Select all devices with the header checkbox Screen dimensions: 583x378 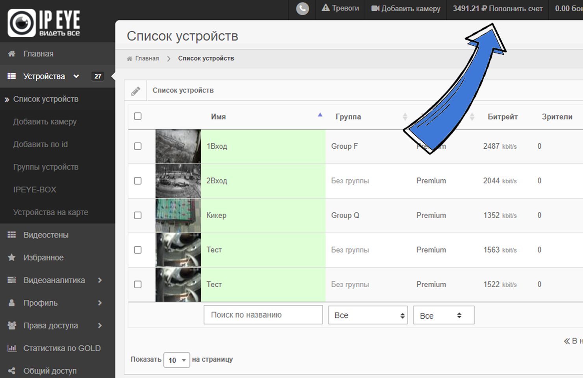(x=137, y=116)
